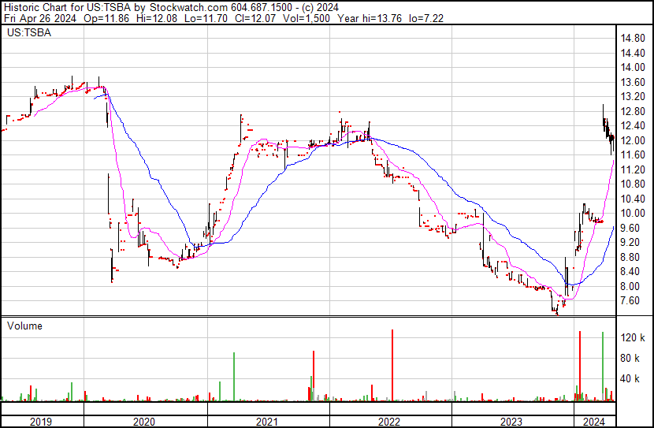Viewport: 654px width, 428px height.
Task: Click the Volume panel label
Action: (24, 326)
